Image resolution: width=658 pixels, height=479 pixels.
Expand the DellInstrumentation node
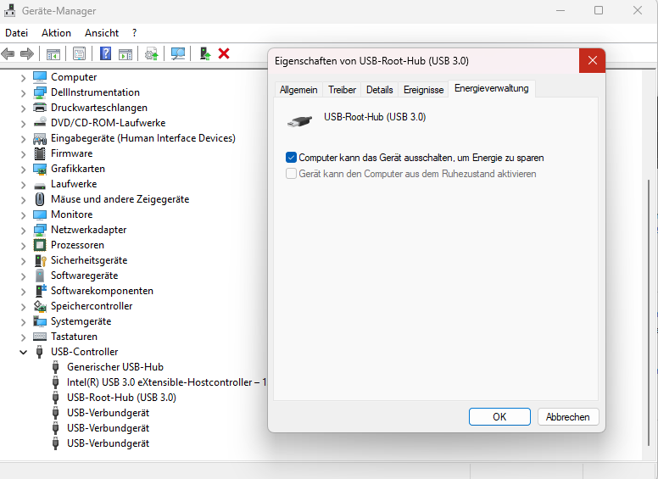point(23,93)
